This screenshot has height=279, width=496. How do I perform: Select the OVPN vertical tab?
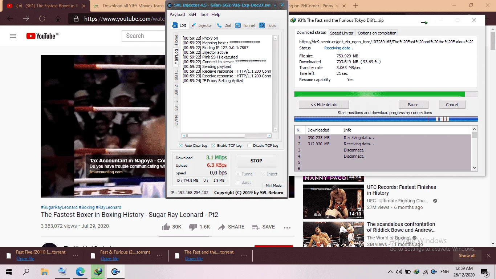click(x=176, y=120)
